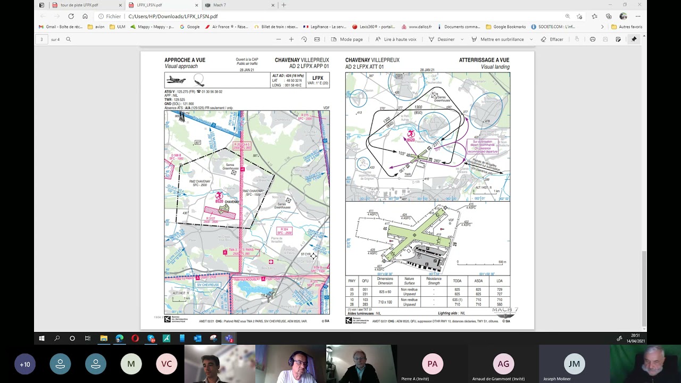681x383 pixels.
Task: Click the address bar zoom magnifier icon
Action: point(568,16)
